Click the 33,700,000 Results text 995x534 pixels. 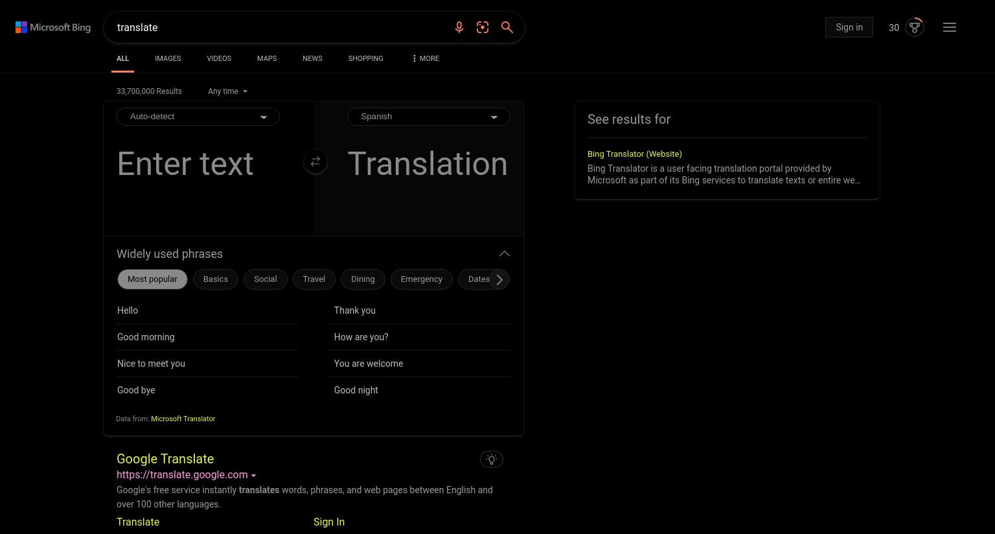[149, 91]
